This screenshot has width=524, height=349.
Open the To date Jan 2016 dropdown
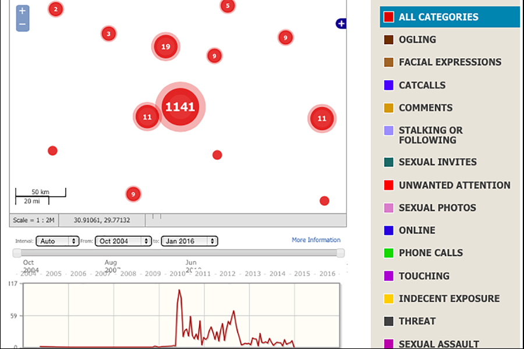189,241
